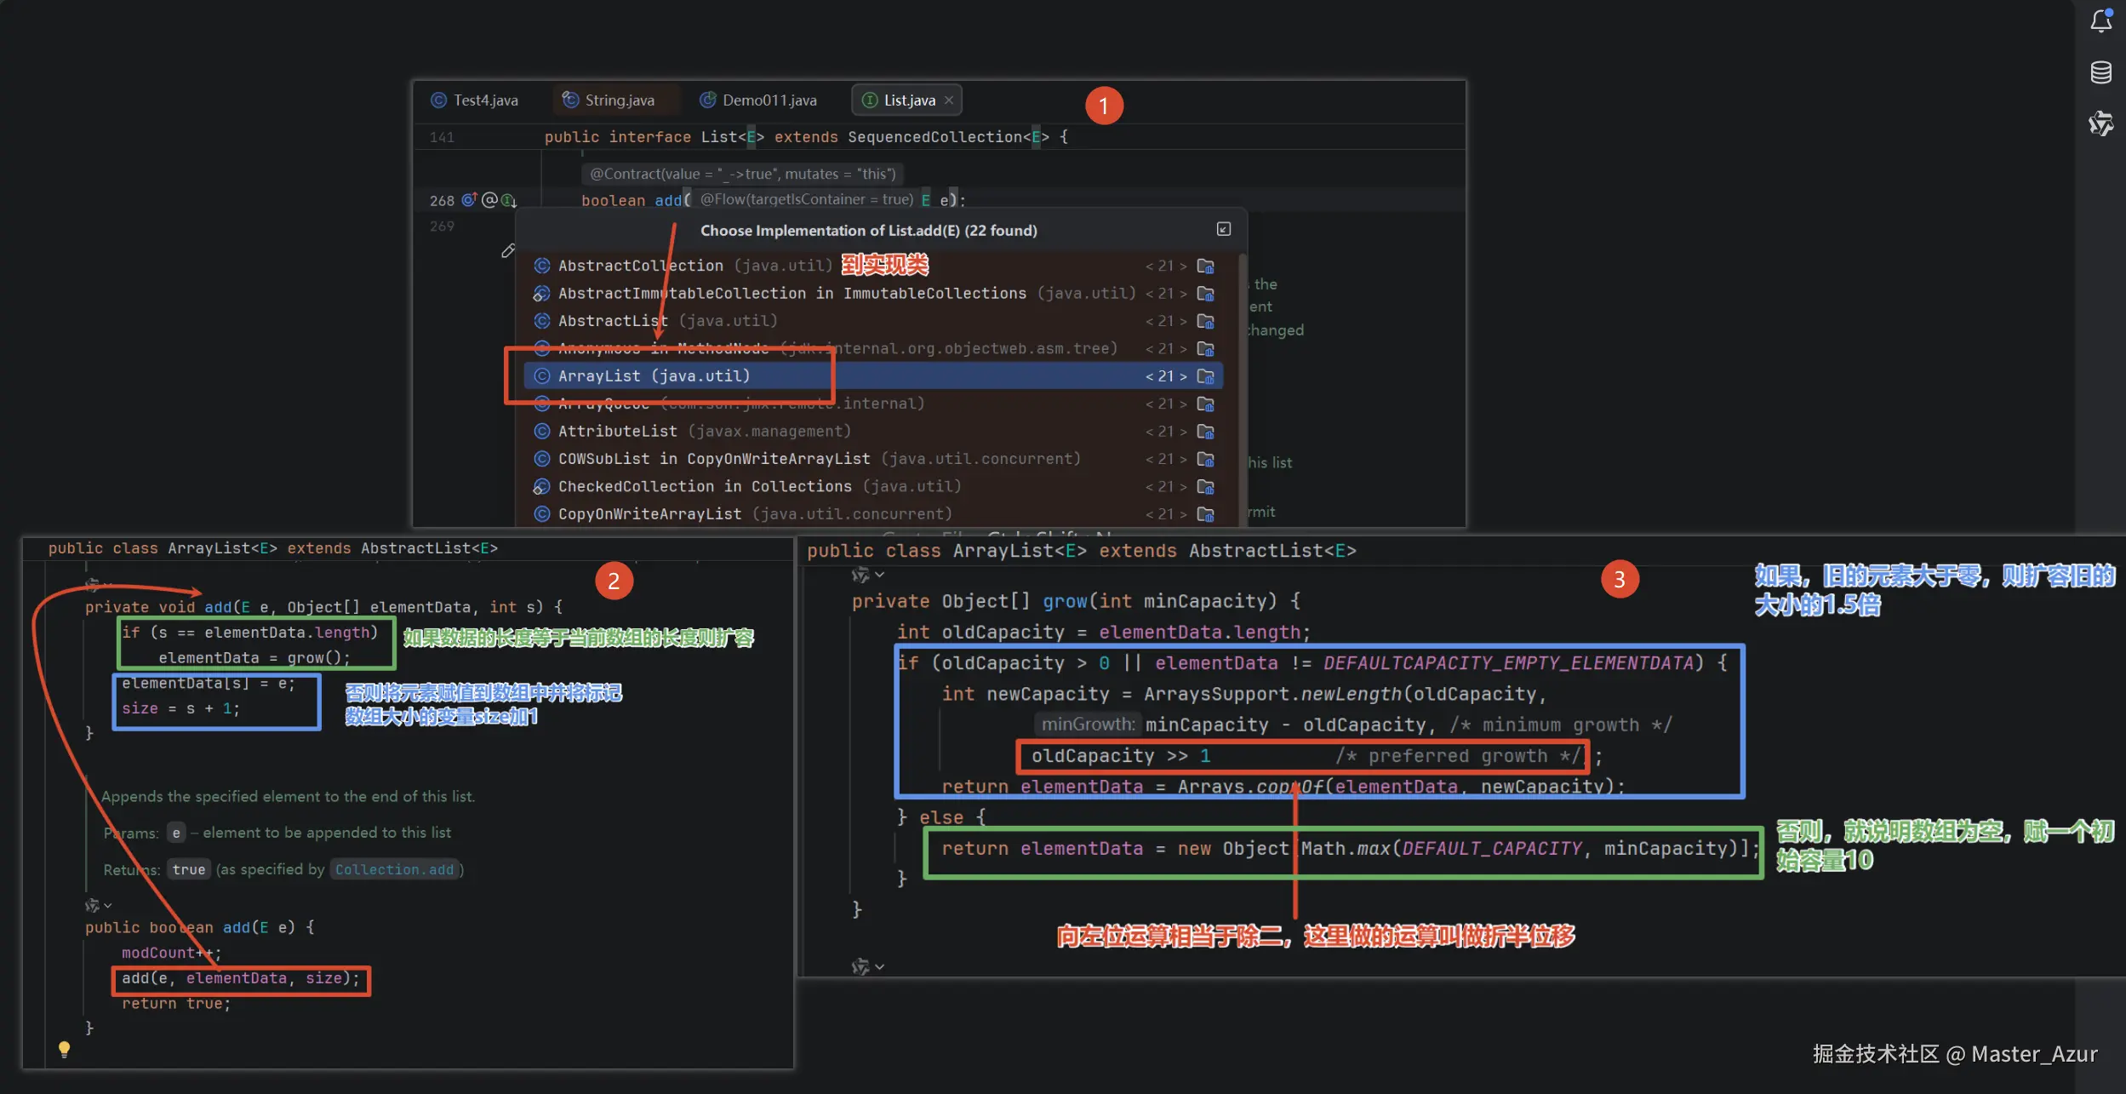Expand the chevron above public boolean add

(x=107, y=905)
